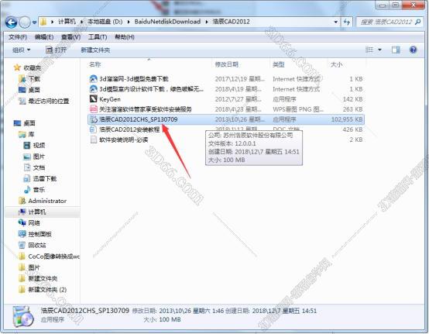429x334 pixels.
Task: Open the 文件(F) menu
Action: click(18, 37)
